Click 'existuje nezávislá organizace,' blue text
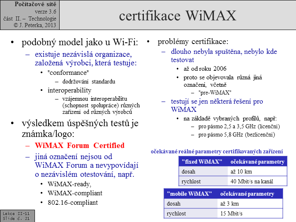 (83, 54)
